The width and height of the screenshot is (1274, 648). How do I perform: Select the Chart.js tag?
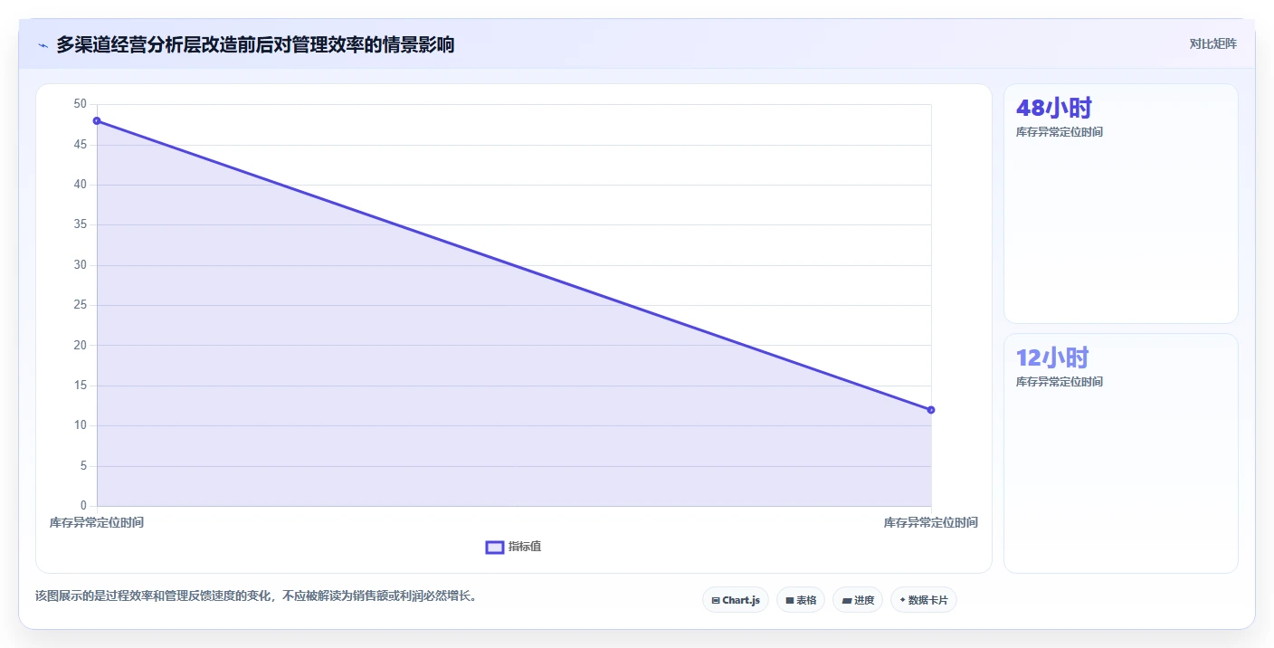[736, 600]
